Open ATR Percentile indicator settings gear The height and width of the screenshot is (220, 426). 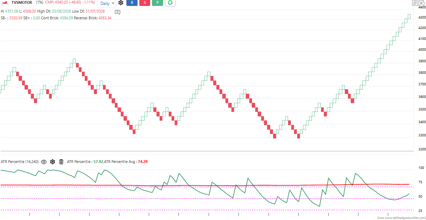point(53,162)
